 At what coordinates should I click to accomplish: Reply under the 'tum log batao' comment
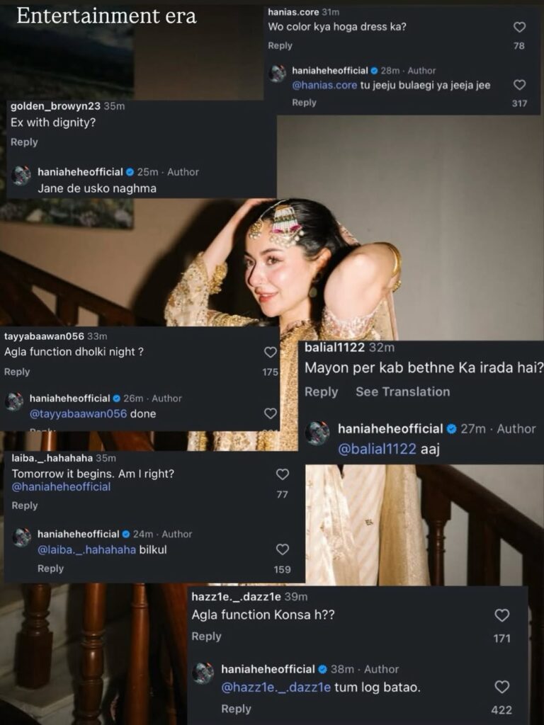click(236, 709)
